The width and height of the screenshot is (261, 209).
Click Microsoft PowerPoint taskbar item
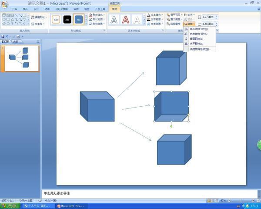[x=71, y=206]
